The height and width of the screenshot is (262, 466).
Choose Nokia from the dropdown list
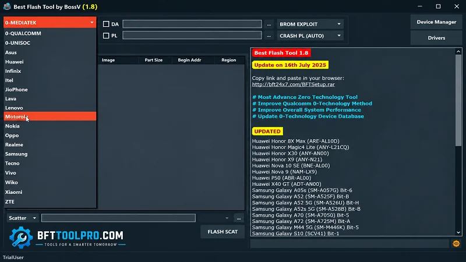[x=50, y=126]
